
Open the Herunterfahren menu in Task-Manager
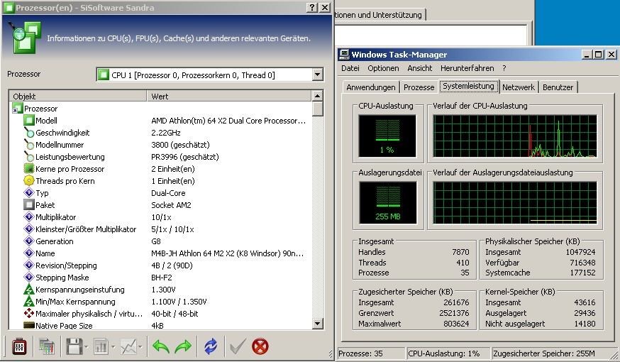467,68
